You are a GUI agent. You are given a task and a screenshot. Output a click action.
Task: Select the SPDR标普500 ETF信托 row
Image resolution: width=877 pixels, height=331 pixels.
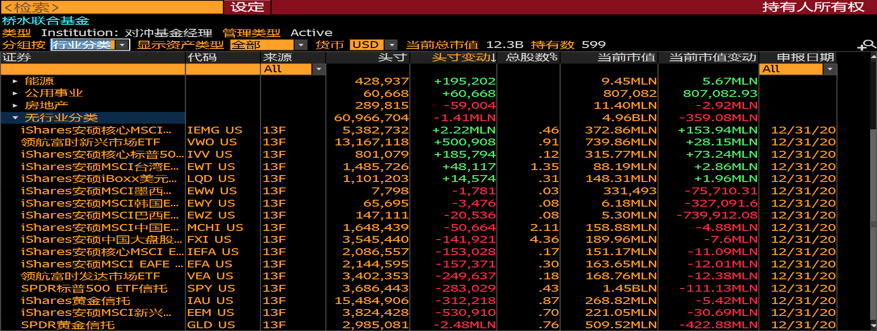[418, 288]
